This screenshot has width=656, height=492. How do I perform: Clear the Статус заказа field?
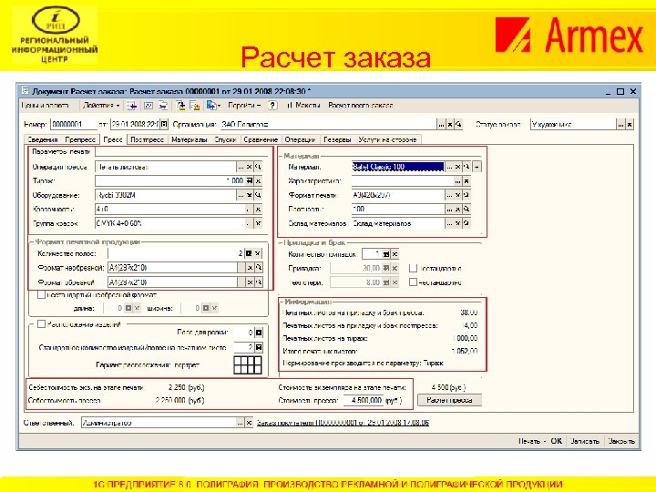point(630,124)
